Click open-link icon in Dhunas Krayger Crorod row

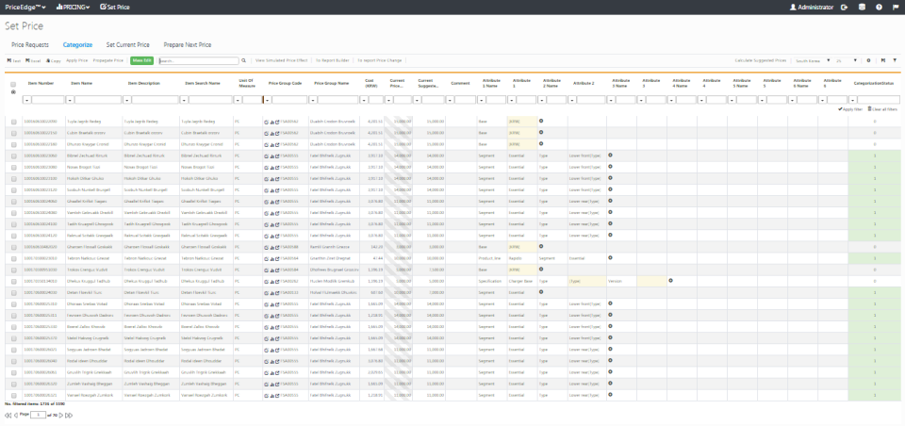(277, 144)
